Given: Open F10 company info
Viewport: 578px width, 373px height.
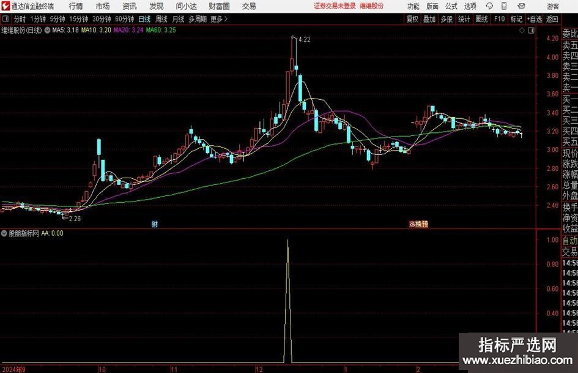Looking at the screenshot, I should 499,19.
